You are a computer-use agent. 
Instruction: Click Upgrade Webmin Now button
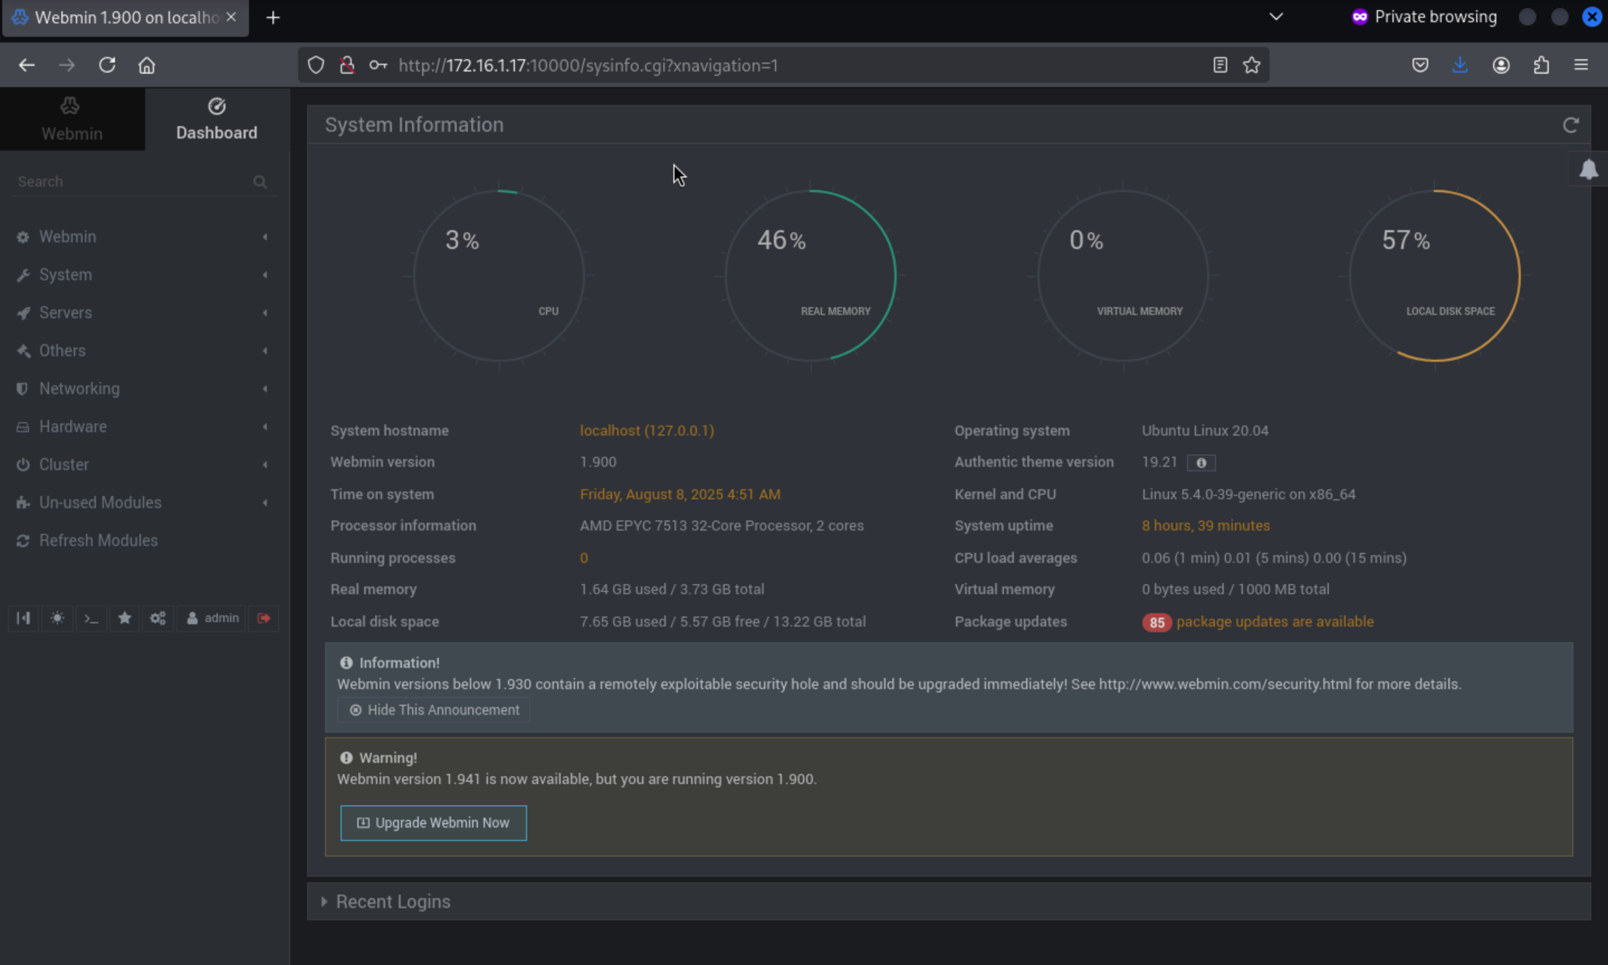(x=433, y=823)
